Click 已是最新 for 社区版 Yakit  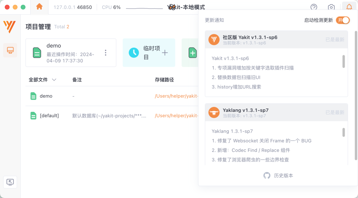click(x=335, y=40)
